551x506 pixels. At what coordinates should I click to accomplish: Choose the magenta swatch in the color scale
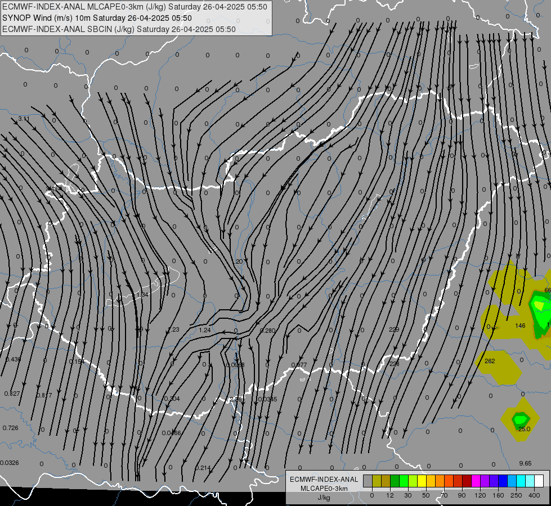tap(476, 481)
